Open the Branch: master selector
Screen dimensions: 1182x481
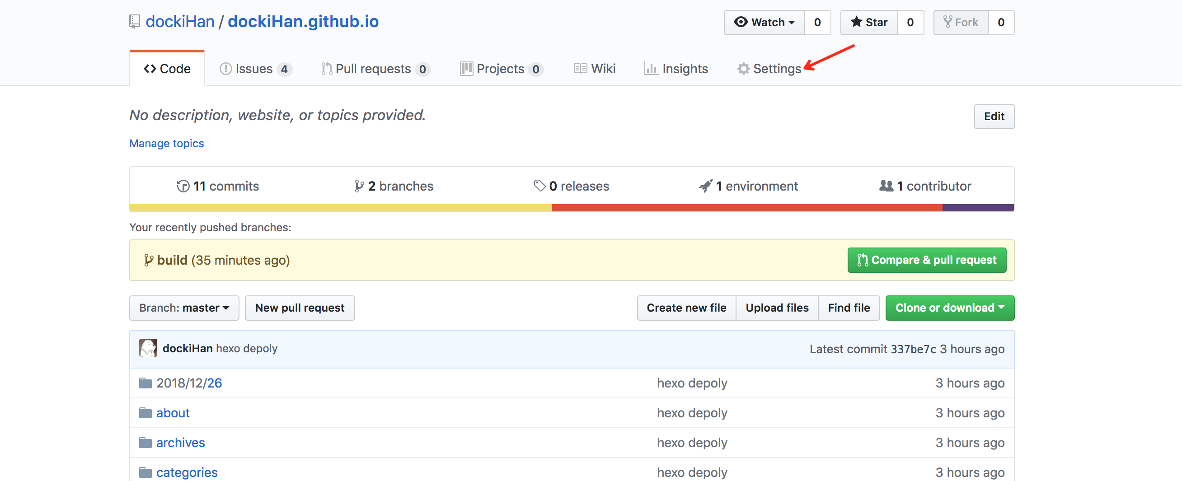pyautogui.click(x=184, y=308)
